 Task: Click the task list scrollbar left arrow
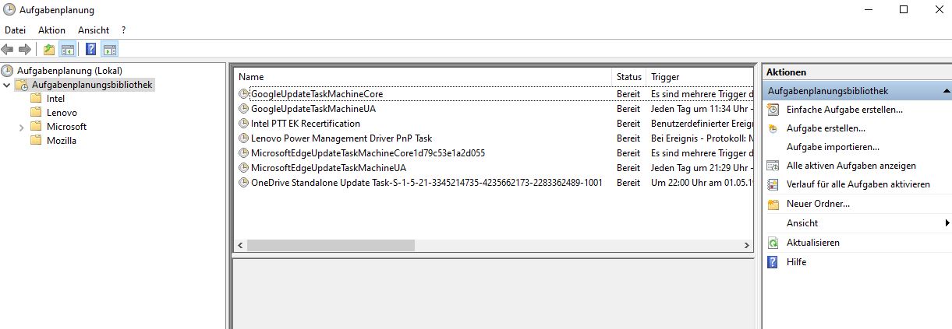pos(240,245)
